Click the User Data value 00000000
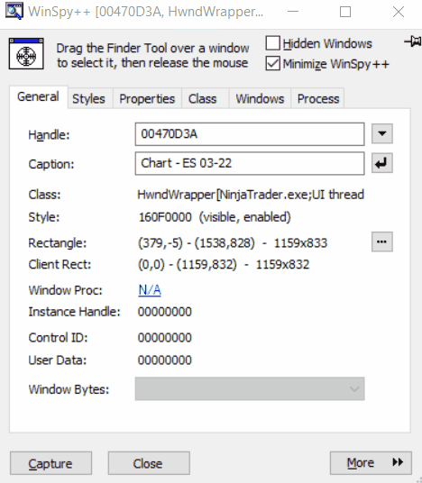This screenshot has width=422, height=483. [165, 360]
